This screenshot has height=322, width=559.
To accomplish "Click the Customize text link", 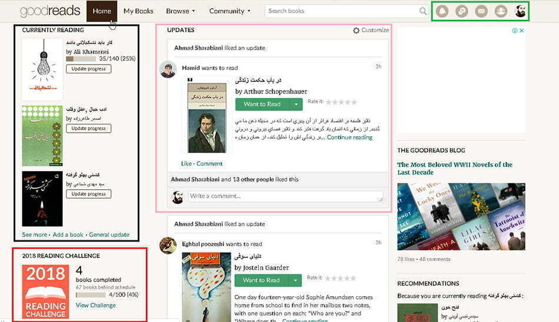I will click(x=375, y=31).
